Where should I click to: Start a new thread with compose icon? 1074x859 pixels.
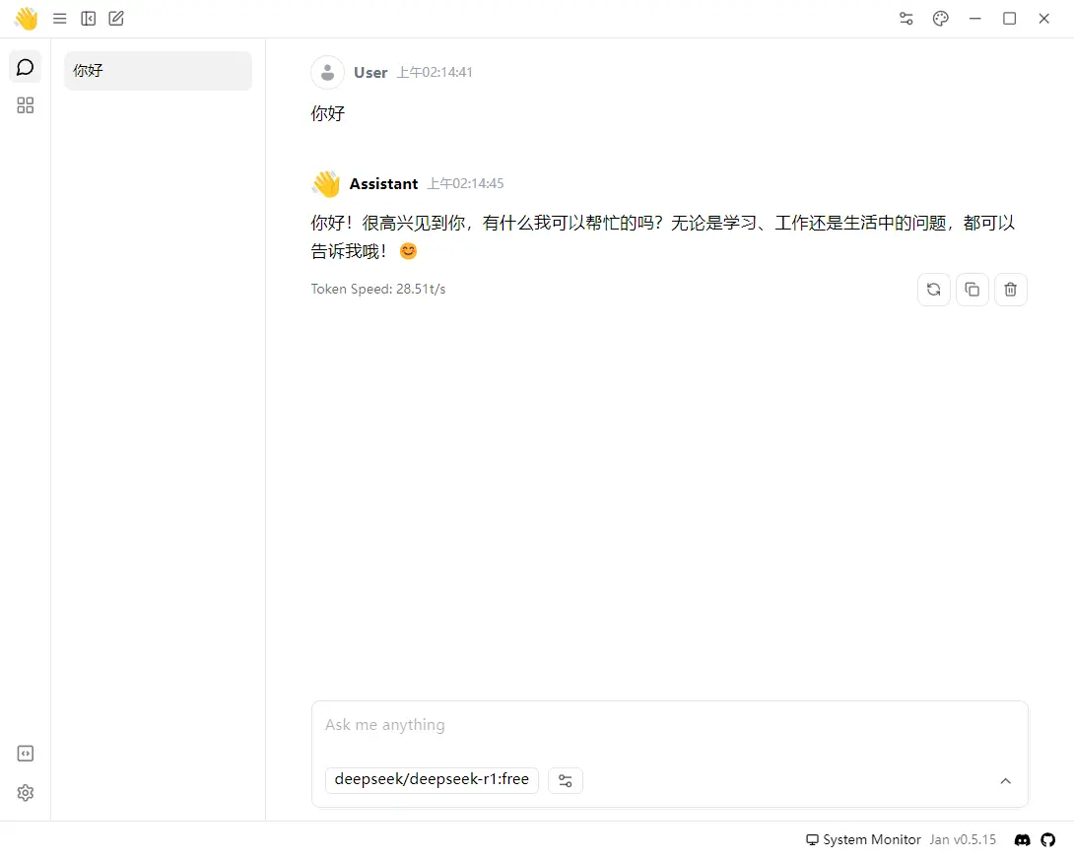pos(116,19)
